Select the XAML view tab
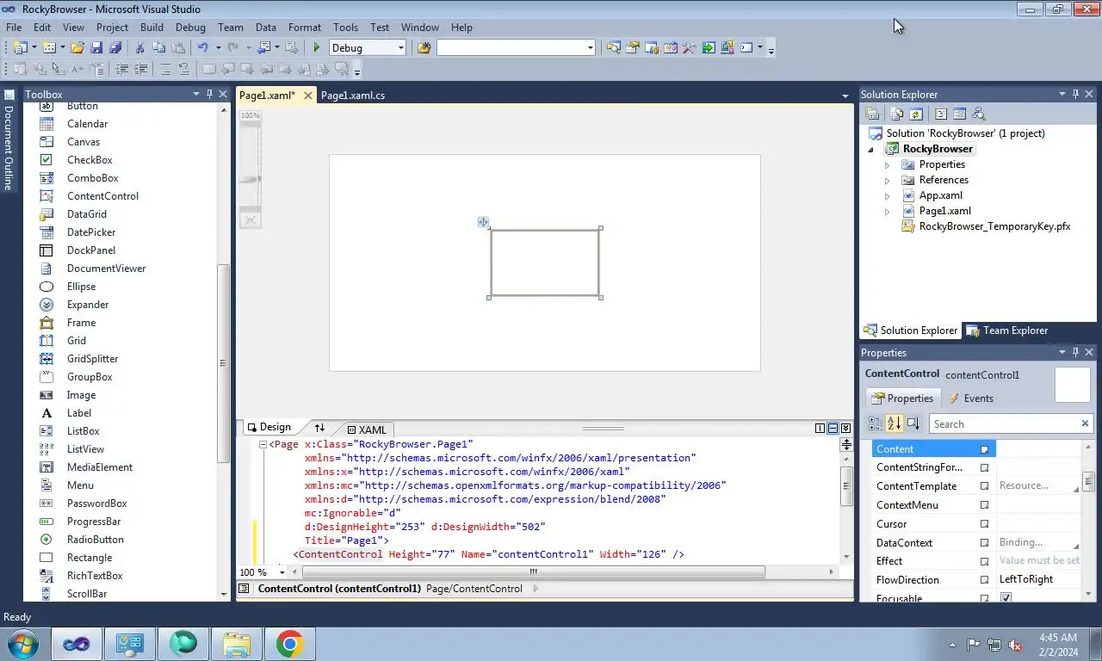 (367, 429)
